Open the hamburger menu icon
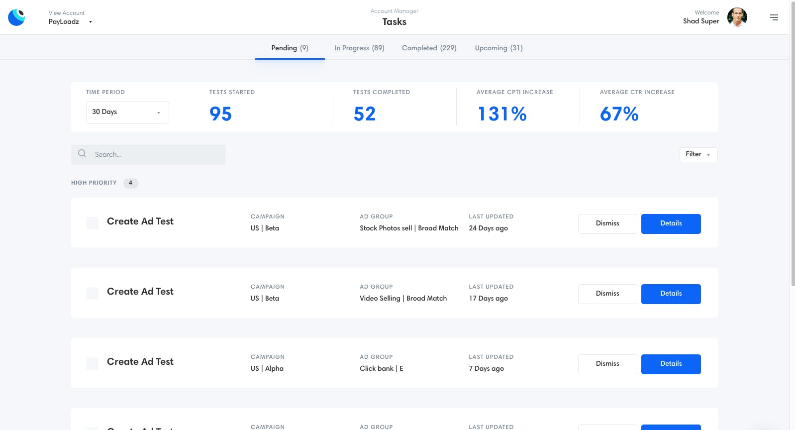This screenshot has height=430, width=795. (x=774, y=17)
